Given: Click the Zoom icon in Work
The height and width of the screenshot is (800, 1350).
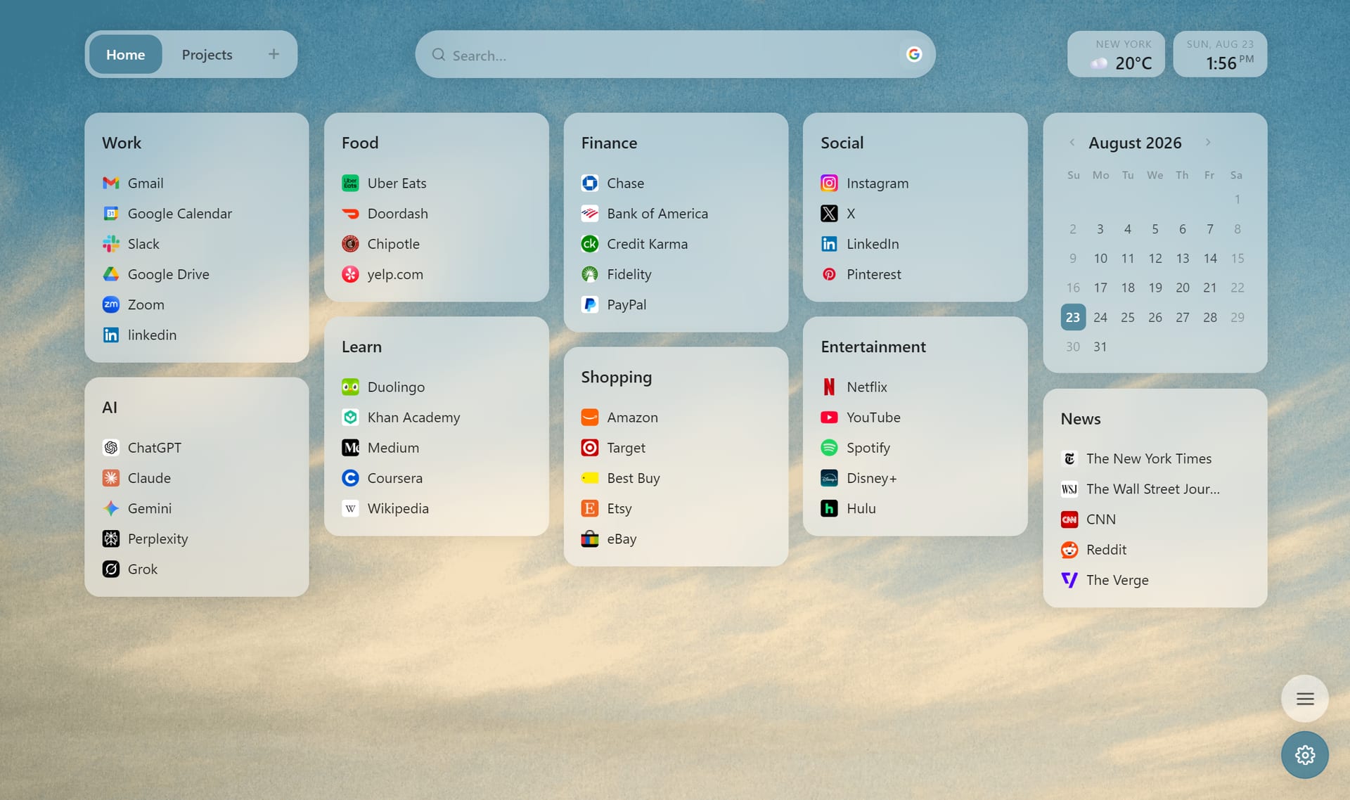Looking at the screenshot, I should (111, 304).
